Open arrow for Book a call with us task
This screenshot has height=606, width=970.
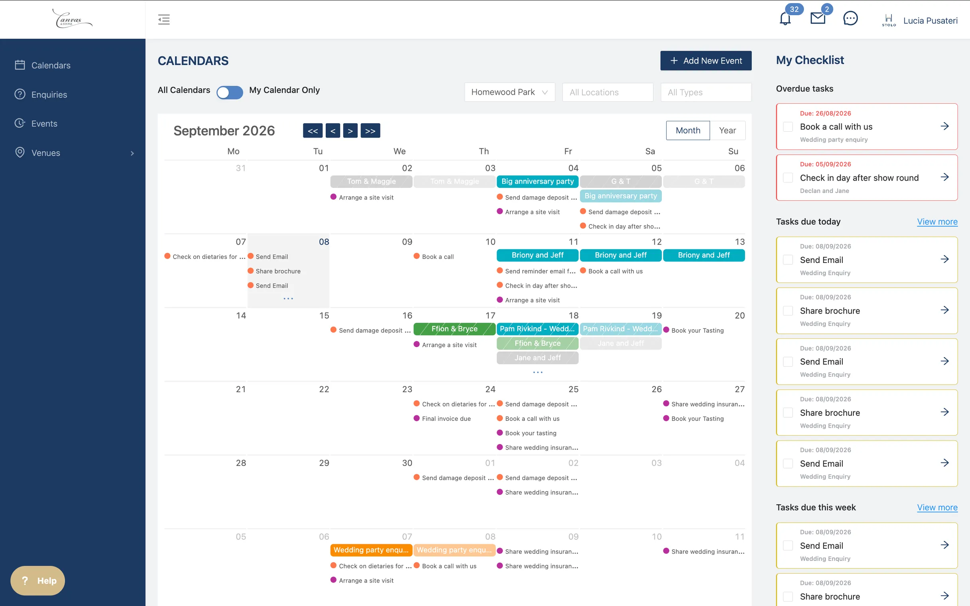pyautogui.click(x=944, y=126)
